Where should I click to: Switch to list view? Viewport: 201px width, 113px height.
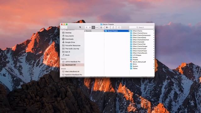click(x=90, y=27)
